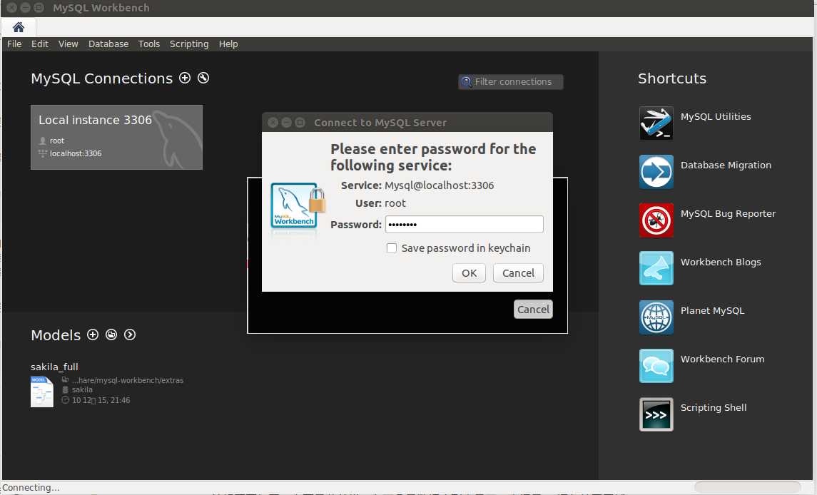
Task: Click the Connecting... status bar text
Action: (31, 488)
